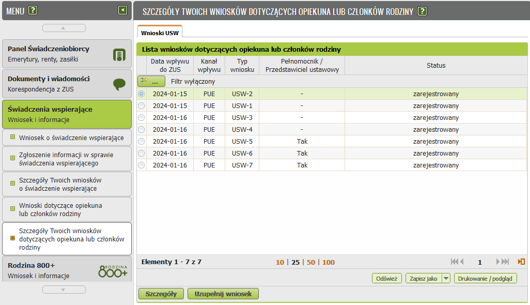Click current page number 1
This screenshot has width=530, height=305.
coord(480,262)
